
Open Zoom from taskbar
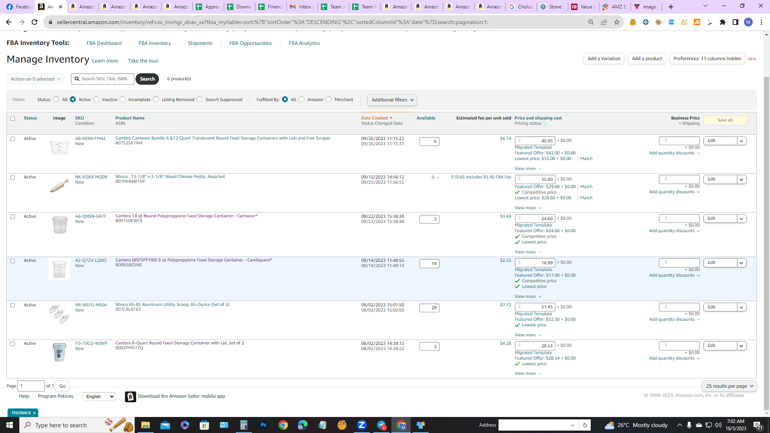coord(362,425)
